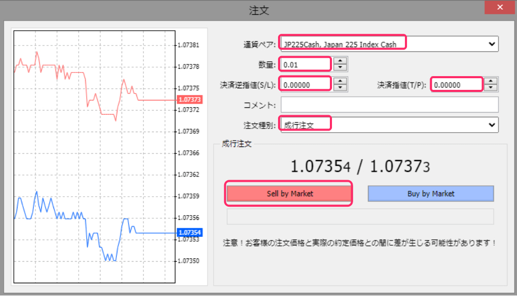Open the 通貨ペア symbol dropdown arrow
This screenshot has width=517, height=296.
[x=492, y=44]
